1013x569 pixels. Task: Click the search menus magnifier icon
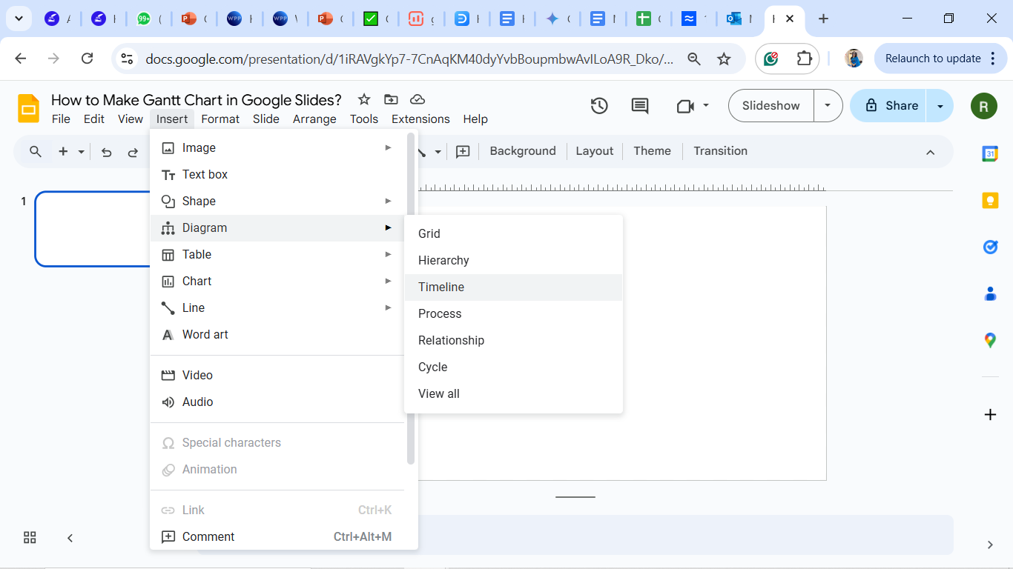[36, 152]
